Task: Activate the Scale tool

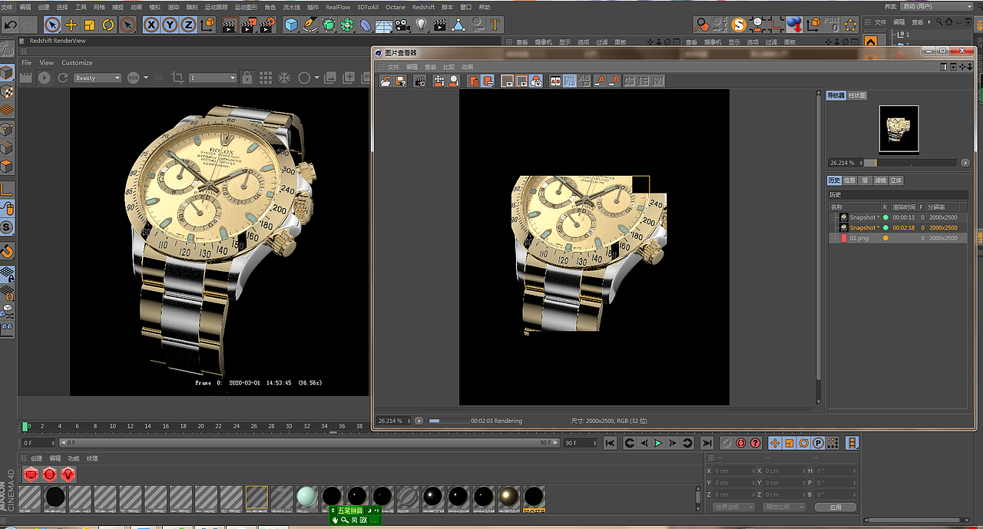Action: [x=90, y=25]
